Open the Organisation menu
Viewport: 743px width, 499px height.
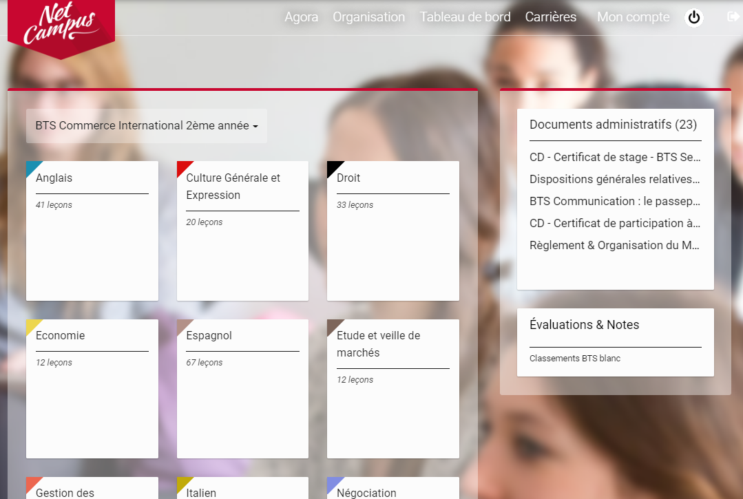(368, 17)
